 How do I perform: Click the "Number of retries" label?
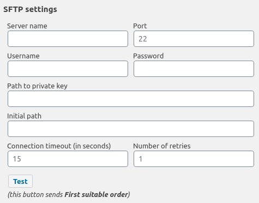pos(162,146)
